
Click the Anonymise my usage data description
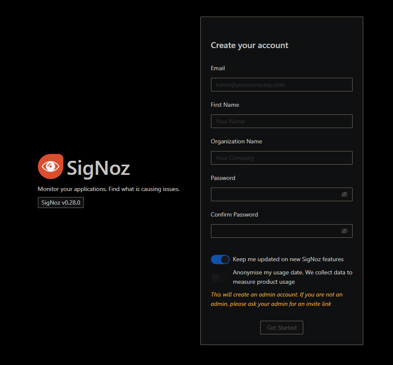pyautogui.click(x=293, y=277)
